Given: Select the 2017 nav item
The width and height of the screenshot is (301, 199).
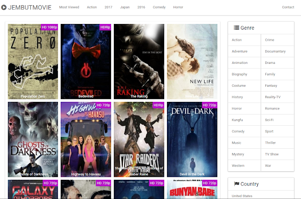Looking at the screenshot, I should point(108,8).
